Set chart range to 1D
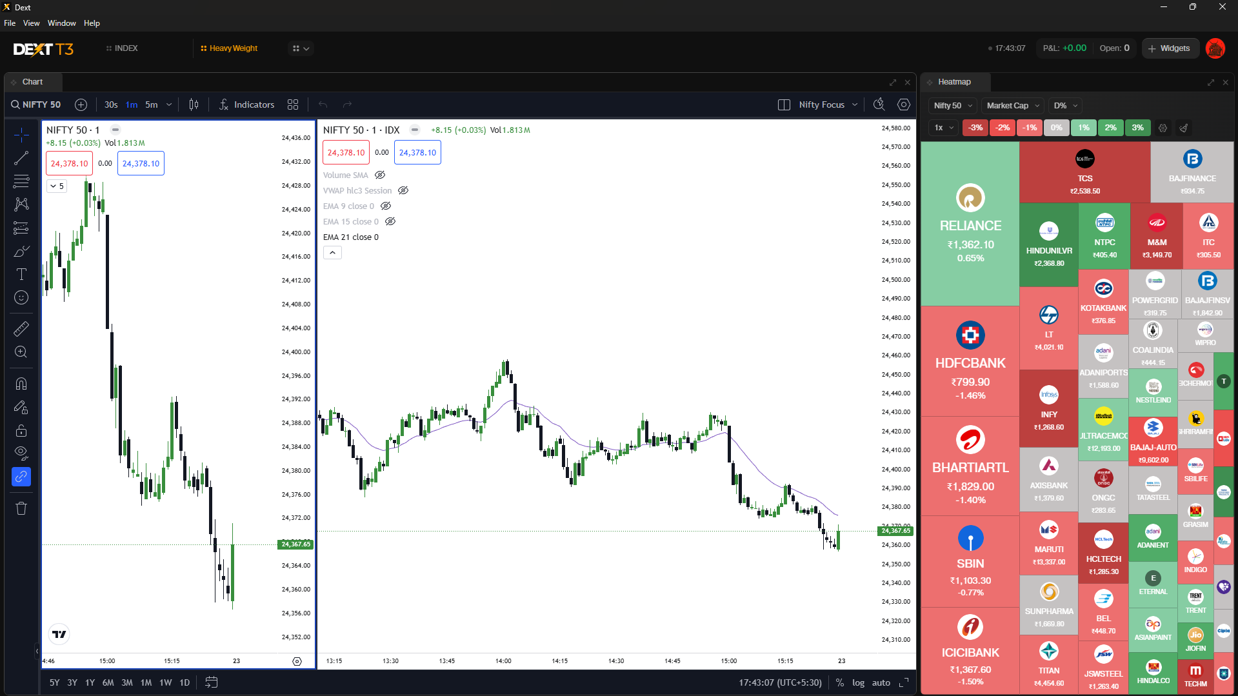1238x696 pixels. (185, 682)
